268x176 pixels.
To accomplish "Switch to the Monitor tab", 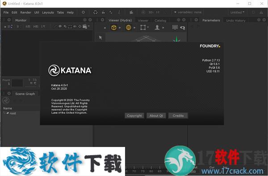I will [21, 20].
